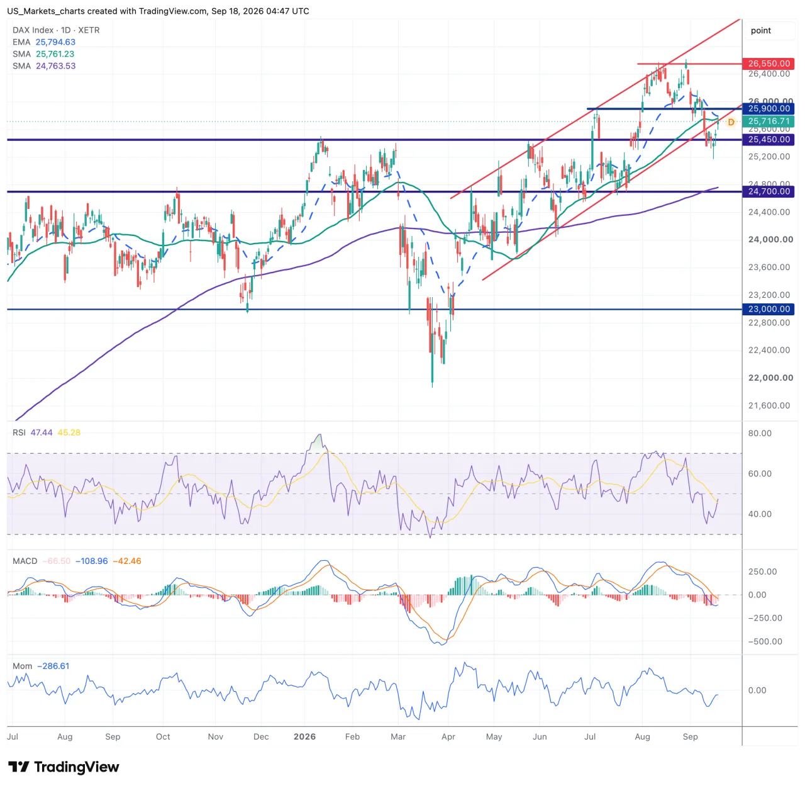The width and height of the screenshot is (805, 788).
Task: Click the orange D marker beside the current price
Action: [731, 122]
